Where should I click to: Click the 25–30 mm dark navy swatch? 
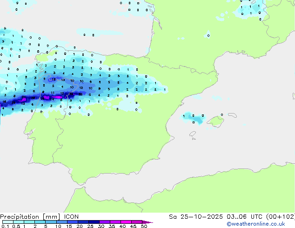point(94,222)
